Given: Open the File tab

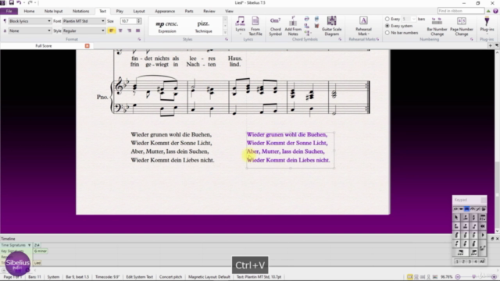Looking at the screenshot, I should coord(9,11).
